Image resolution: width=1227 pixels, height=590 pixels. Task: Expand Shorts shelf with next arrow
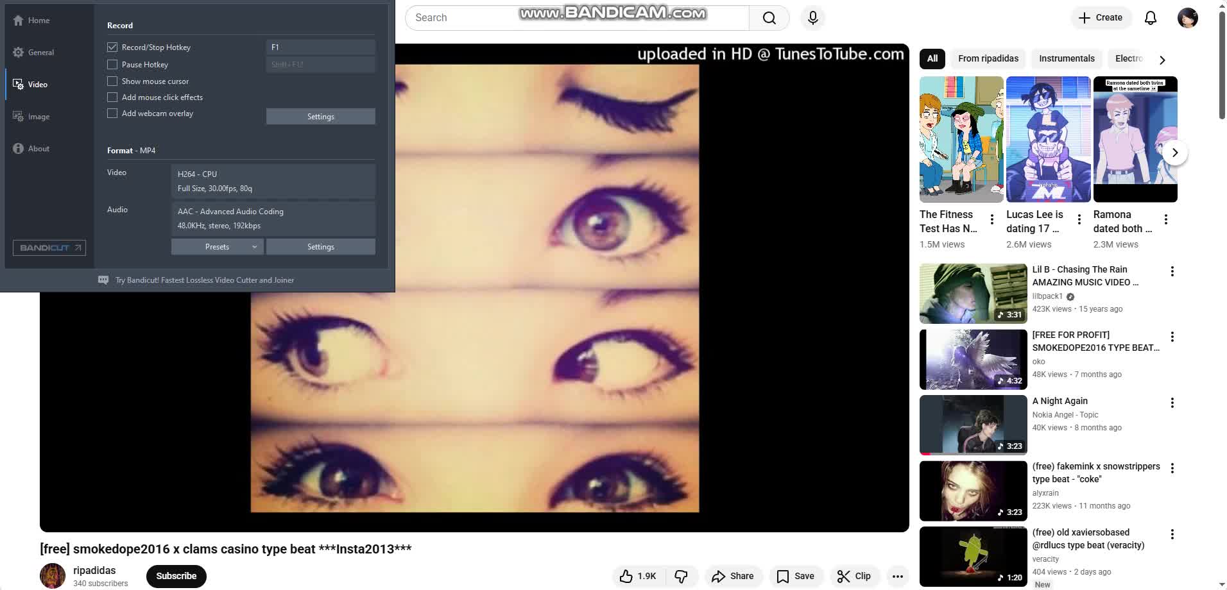pos(1174,153)
